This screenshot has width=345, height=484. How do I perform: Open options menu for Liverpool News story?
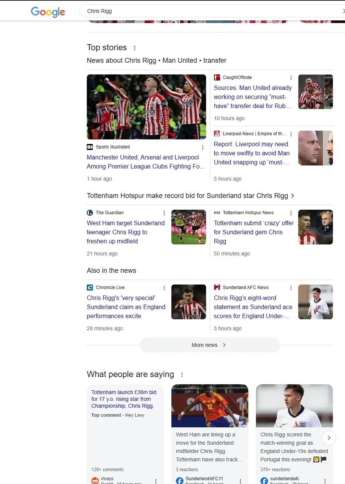pos(291,134)
